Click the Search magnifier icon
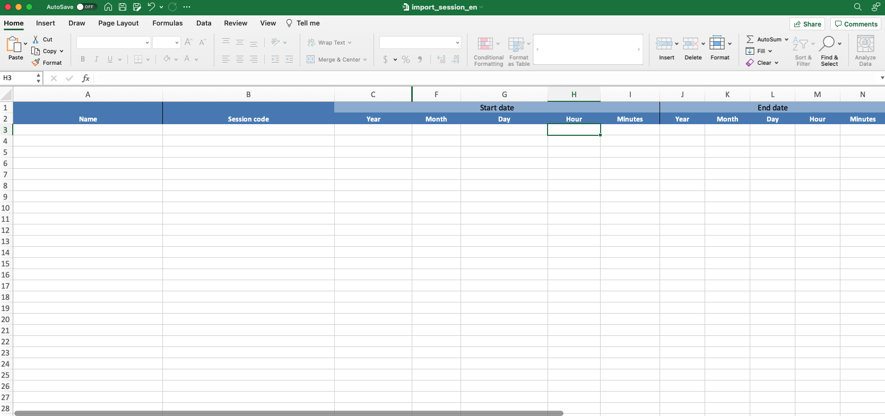 coord(857,7)
